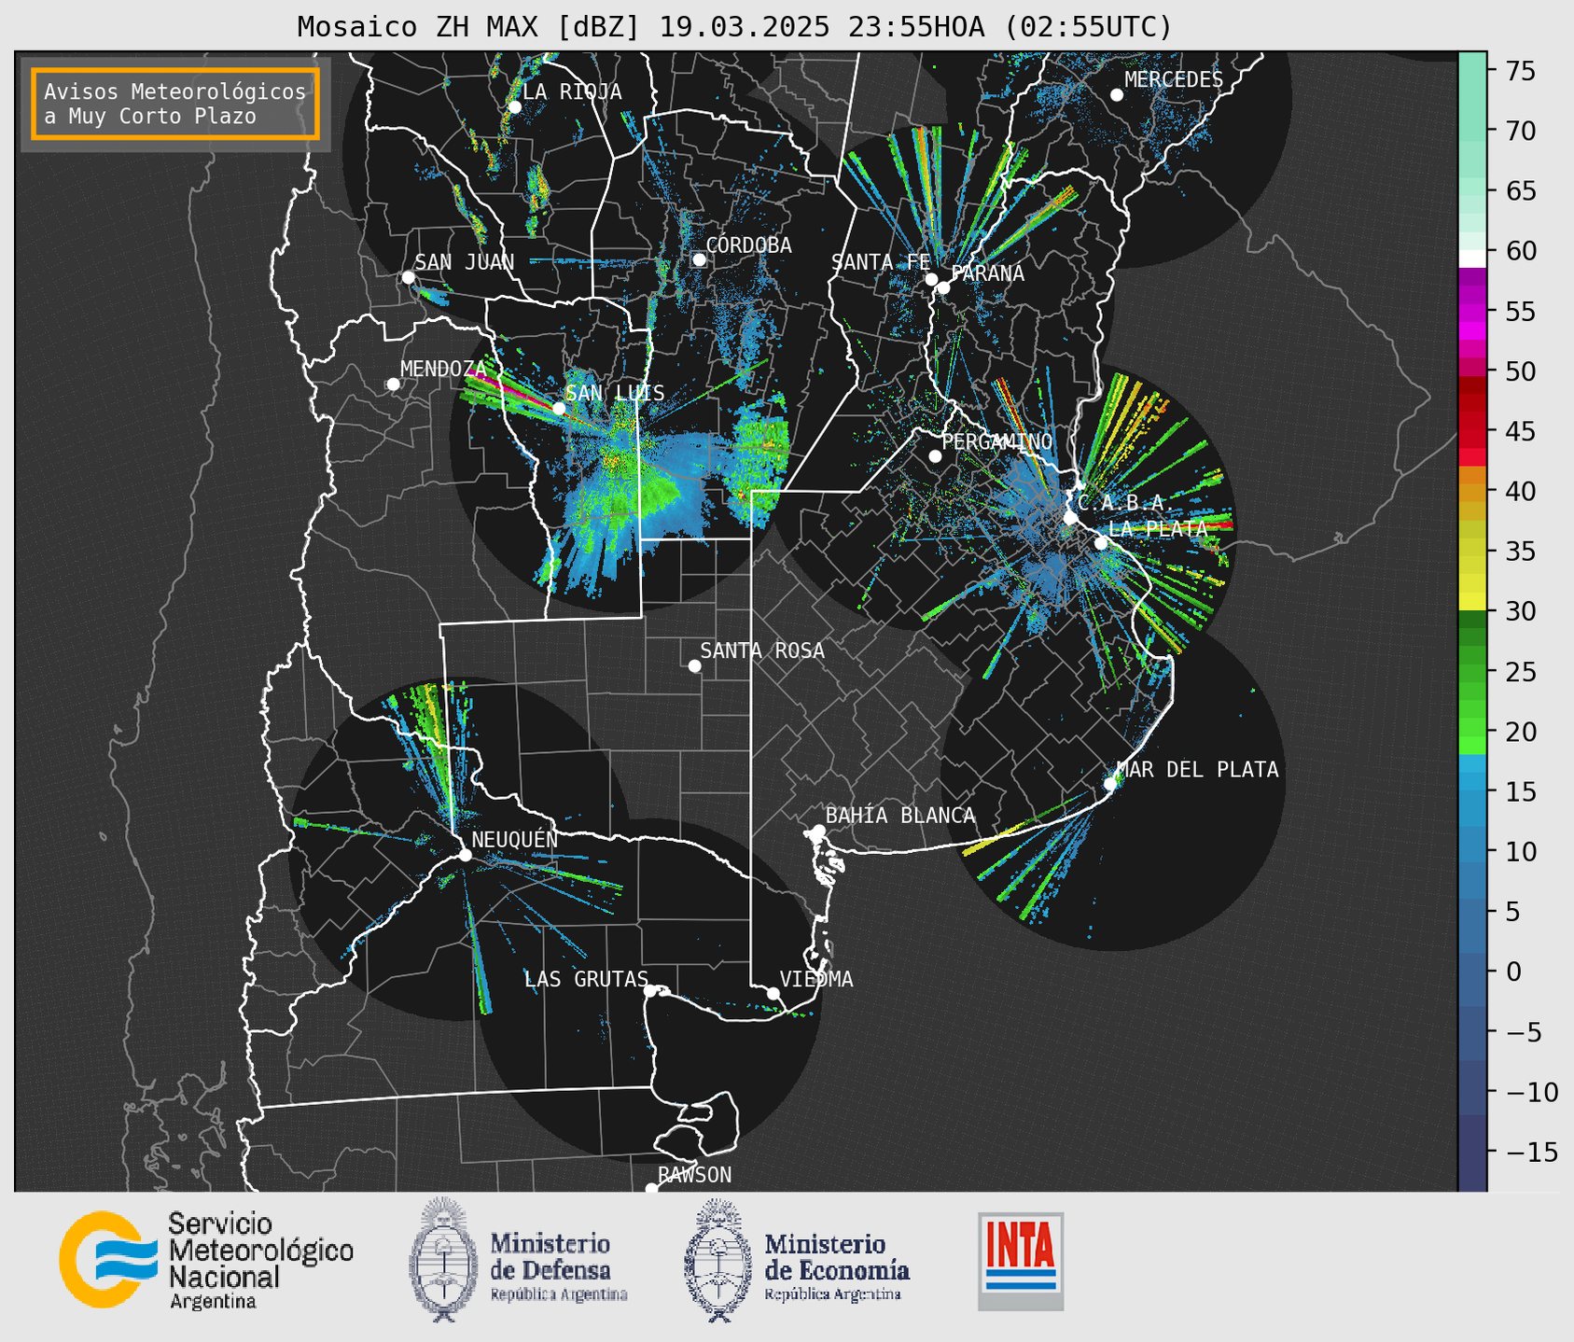1574x1342 pixels.
Task: Click the SANTA FE city marker
Action: [931, 279]
